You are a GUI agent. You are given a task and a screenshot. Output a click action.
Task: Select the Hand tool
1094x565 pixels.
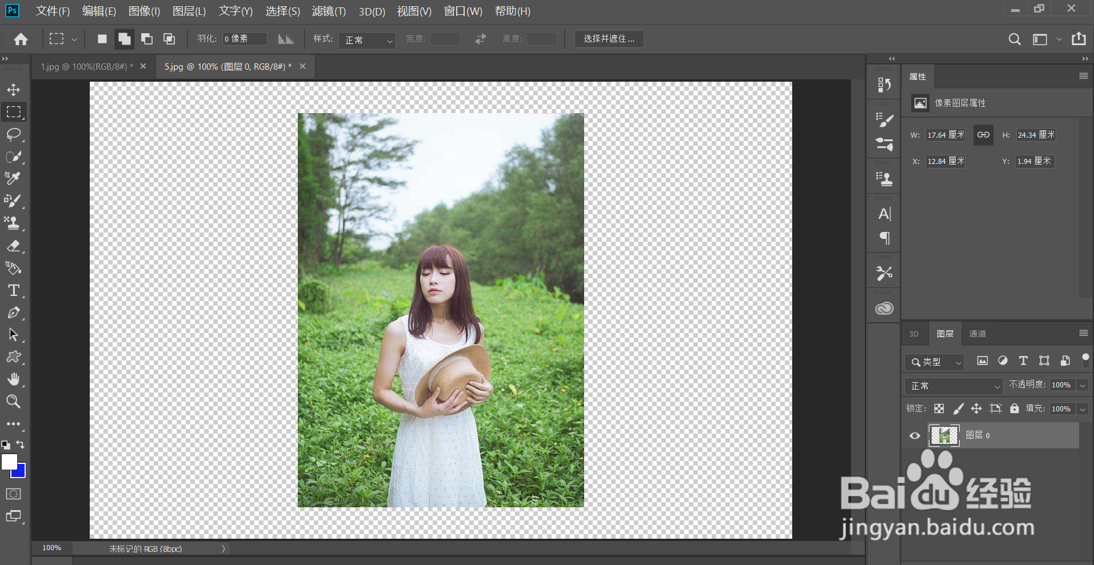13,379
